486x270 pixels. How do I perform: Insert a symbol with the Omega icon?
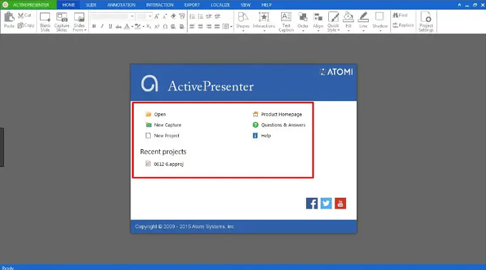(165, 27)
